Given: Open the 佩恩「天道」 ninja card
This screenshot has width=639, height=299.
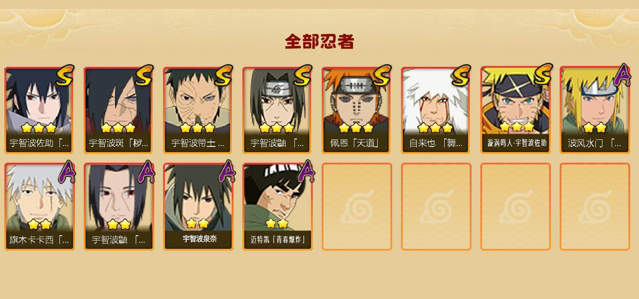Looking at the screenshot, I should tap(357, 110).
